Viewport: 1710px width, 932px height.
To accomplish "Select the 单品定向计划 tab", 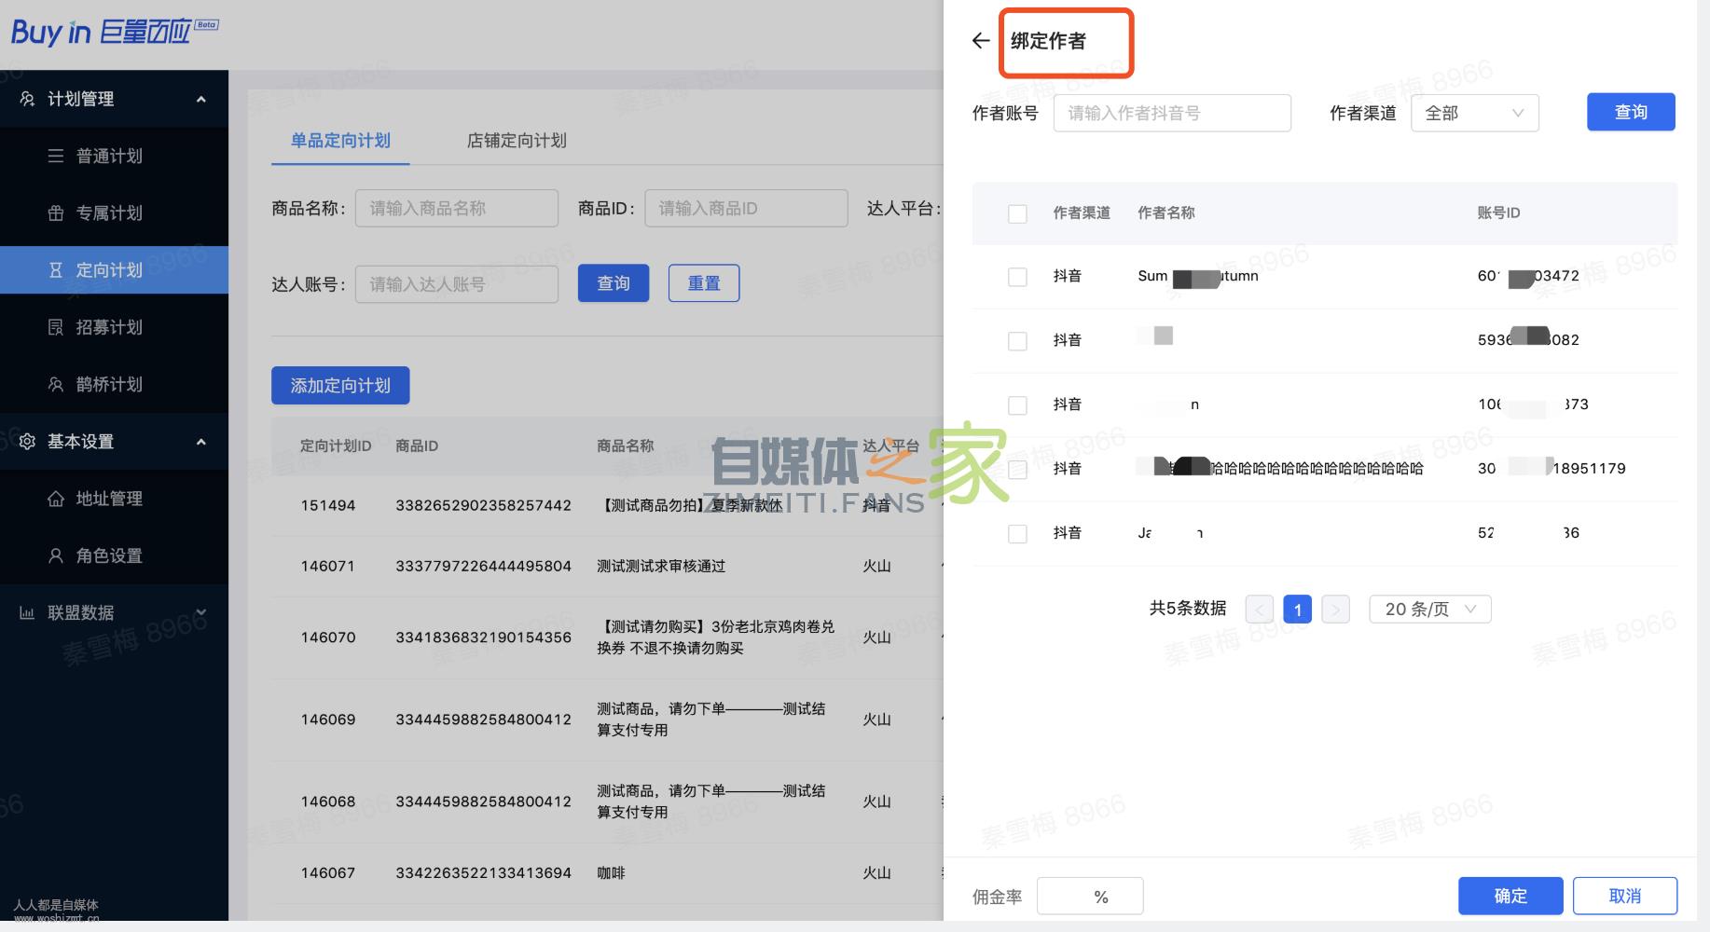I will [x=339, y=141].
